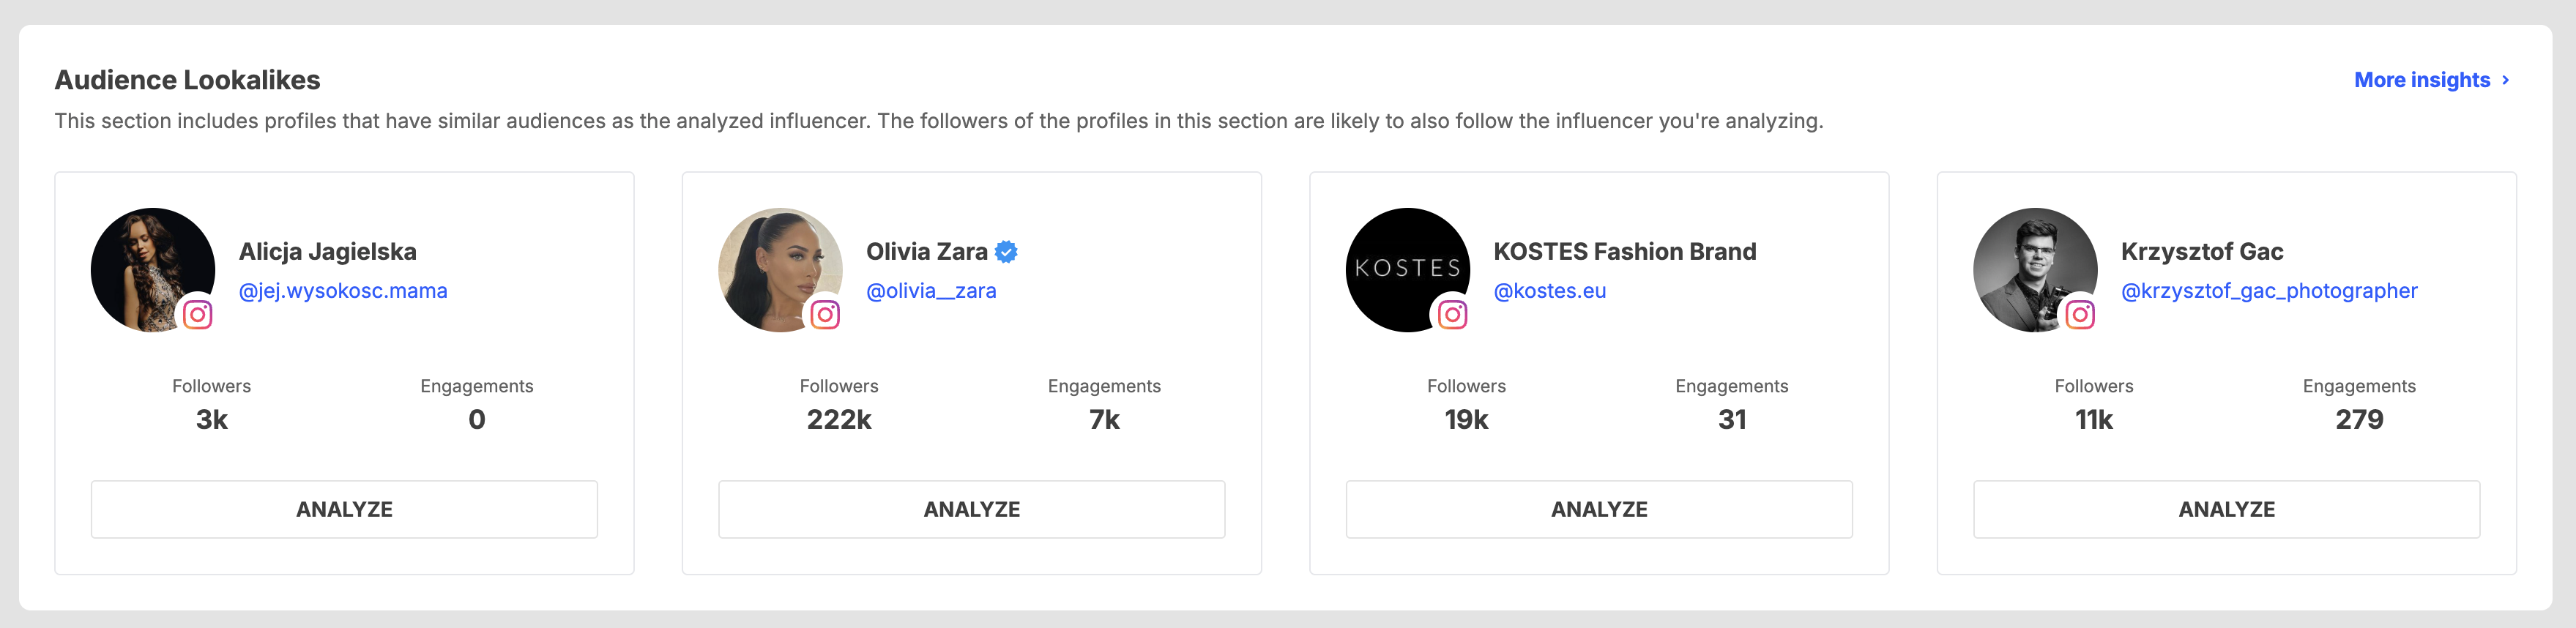Click Olivia Zara's profile picture

780,270
